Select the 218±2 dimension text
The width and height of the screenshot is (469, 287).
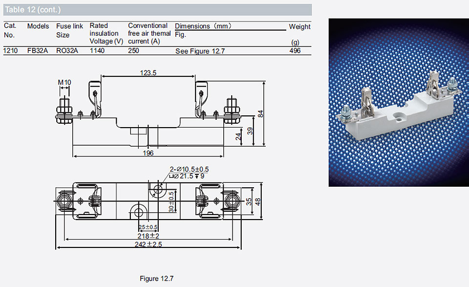[148, 236]
